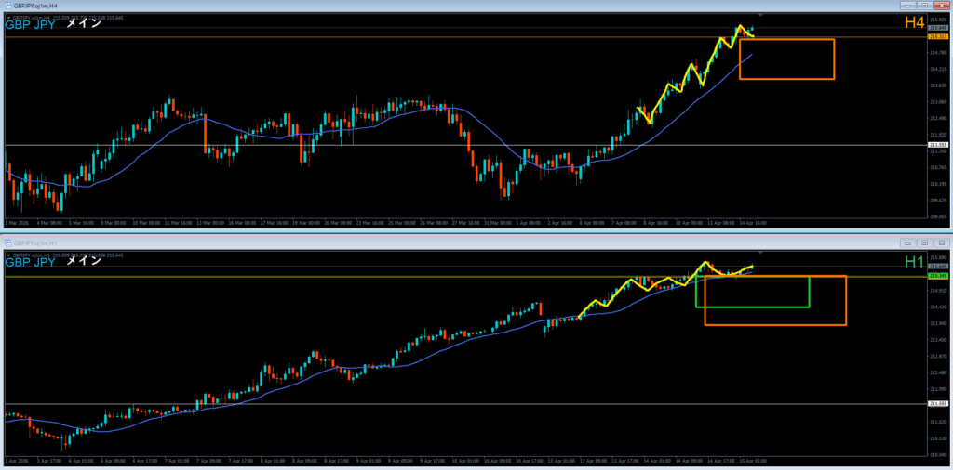
Task: Click the orange H4 timeframe label
Action: pos(914,23)
